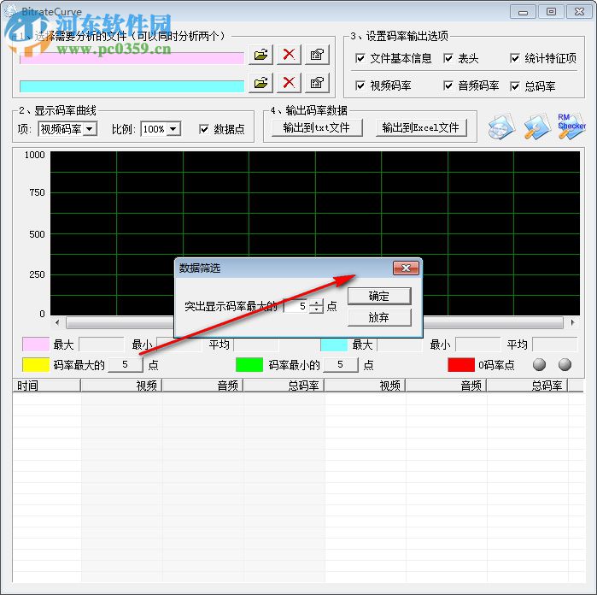Cancel the dialog with 放弃
The height and width of the screenshot is (595, 597).
[379, 317]
